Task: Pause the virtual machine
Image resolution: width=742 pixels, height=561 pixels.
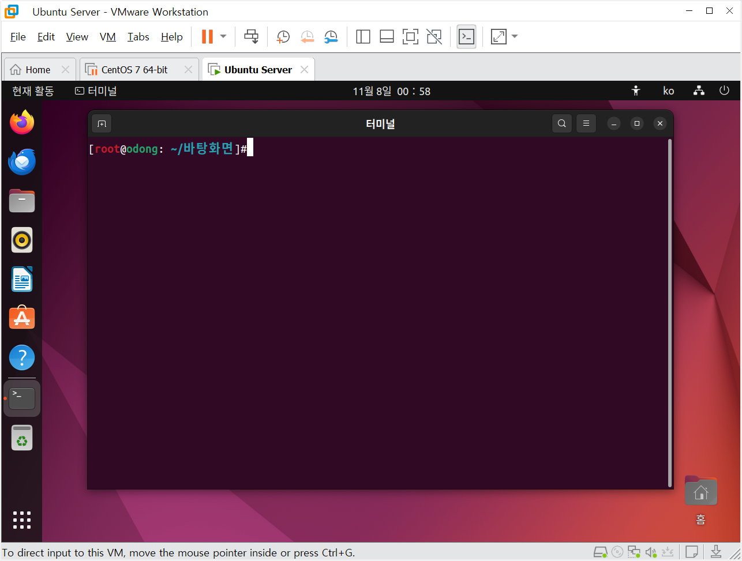Action: point(207,37)
